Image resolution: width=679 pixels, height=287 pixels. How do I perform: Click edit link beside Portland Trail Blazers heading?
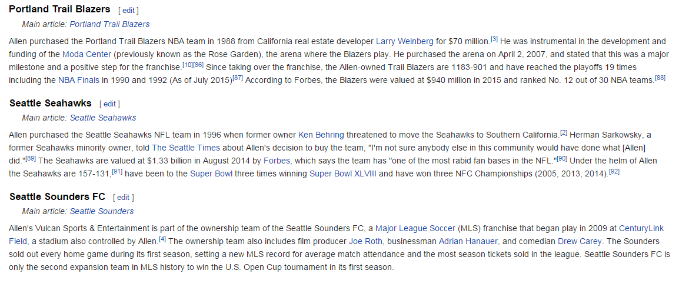[x=128, y=11]
